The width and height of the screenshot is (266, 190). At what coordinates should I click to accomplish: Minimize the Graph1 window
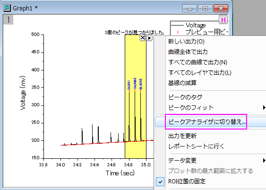click(x=189, y=9)
